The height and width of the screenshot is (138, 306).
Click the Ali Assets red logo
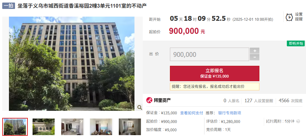click(149, 100)
